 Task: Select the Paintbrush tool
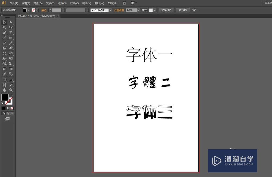coord(4,43)
